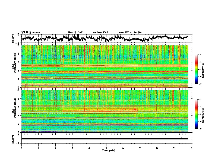Click time axis tick label '8'

(157, 148)
